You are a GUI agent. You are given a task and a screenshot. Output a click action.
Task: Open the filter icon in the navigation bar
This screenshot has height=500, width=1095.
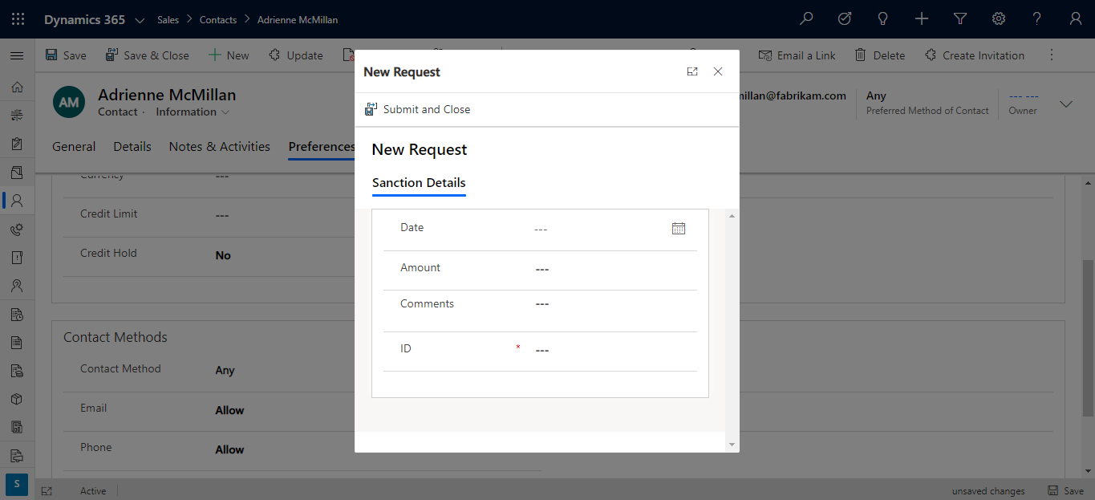959,18
